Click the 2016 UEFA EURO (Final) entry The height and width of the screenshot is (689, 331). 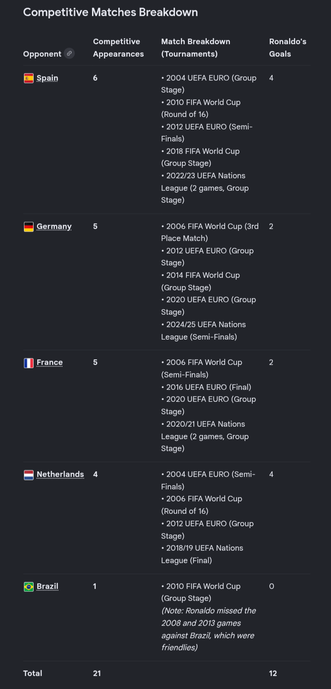(206, 387)
